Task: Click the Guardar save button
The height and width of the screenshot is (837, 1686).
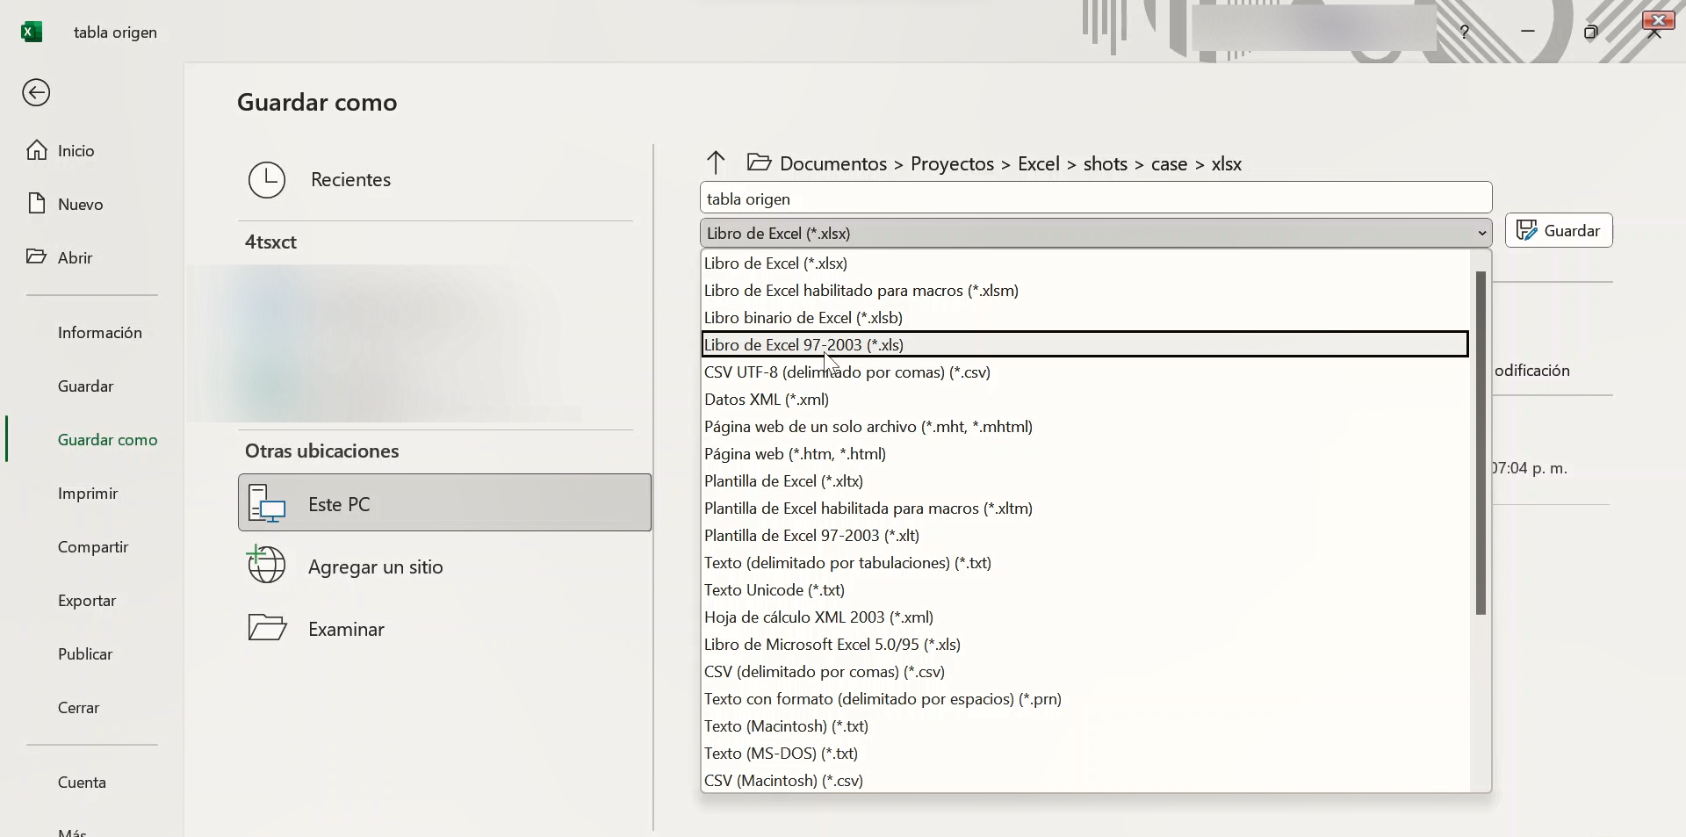Action: pos(1559,230)
